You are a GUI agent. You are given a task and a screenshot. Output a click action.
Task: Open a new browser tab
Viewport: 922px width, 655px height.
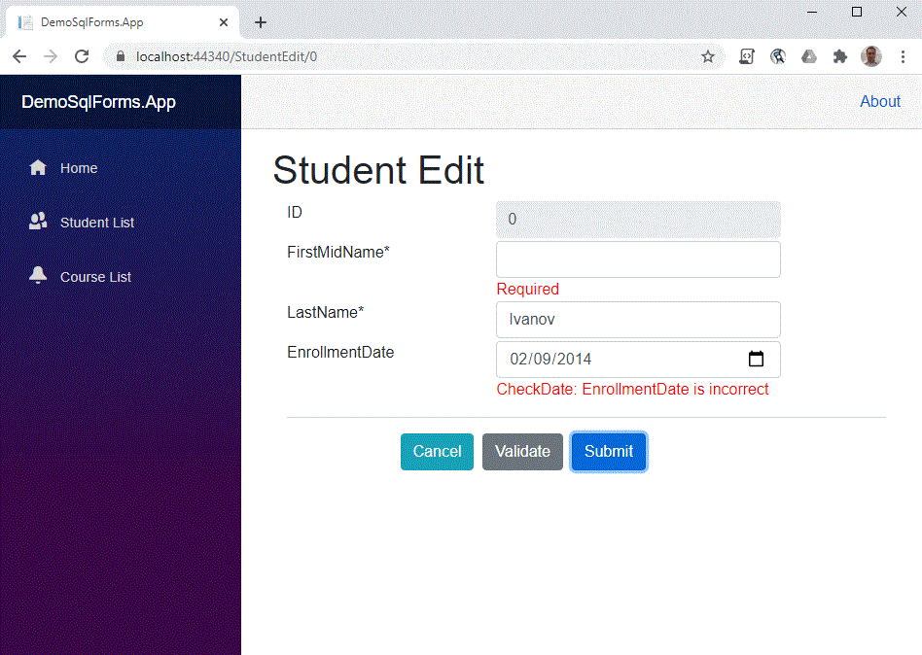pyautogui.click(x=261, y=22)
